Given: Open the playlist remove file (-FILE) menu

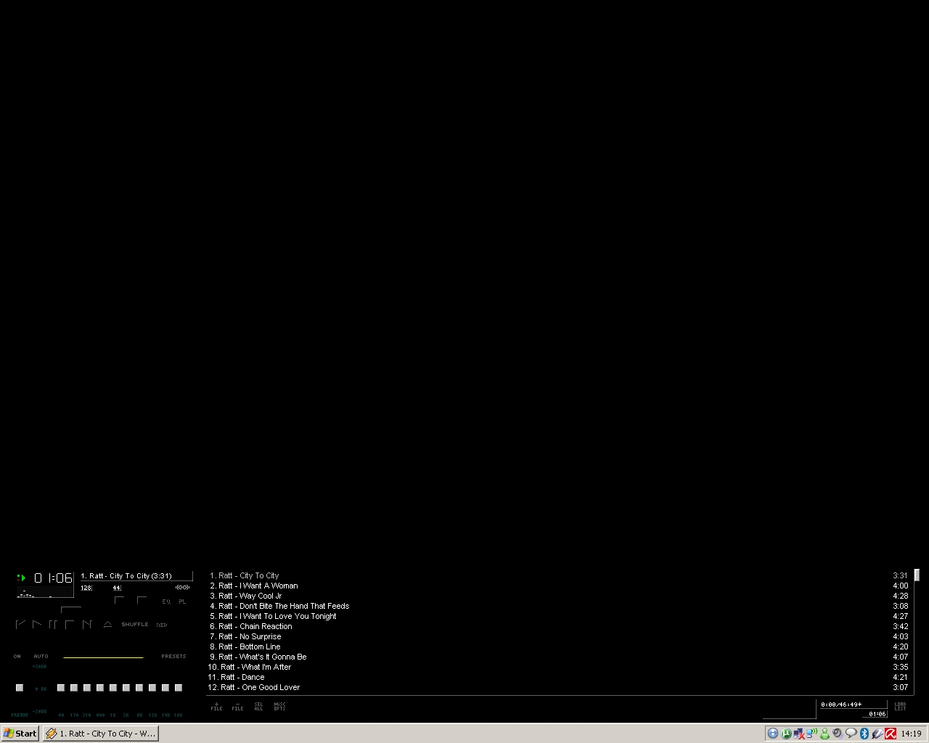Looking at the screenshot, I should click(237, 706).
